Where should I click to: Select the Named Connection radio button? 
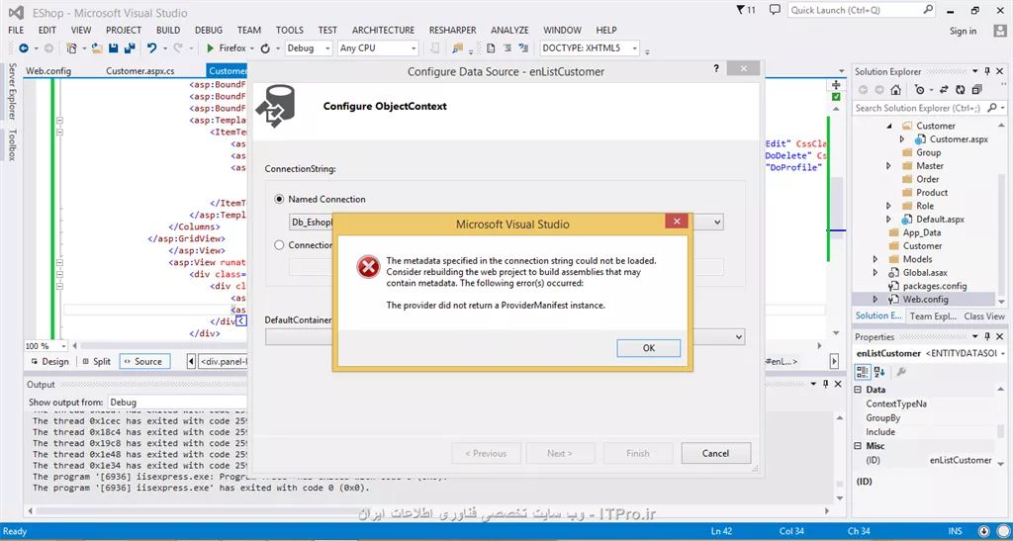pos(279,200)
